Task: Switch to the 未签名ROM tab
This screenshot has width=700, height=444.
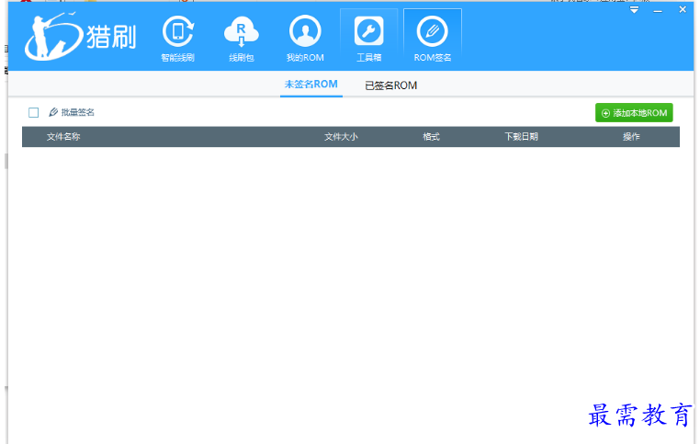Action: 311,84
